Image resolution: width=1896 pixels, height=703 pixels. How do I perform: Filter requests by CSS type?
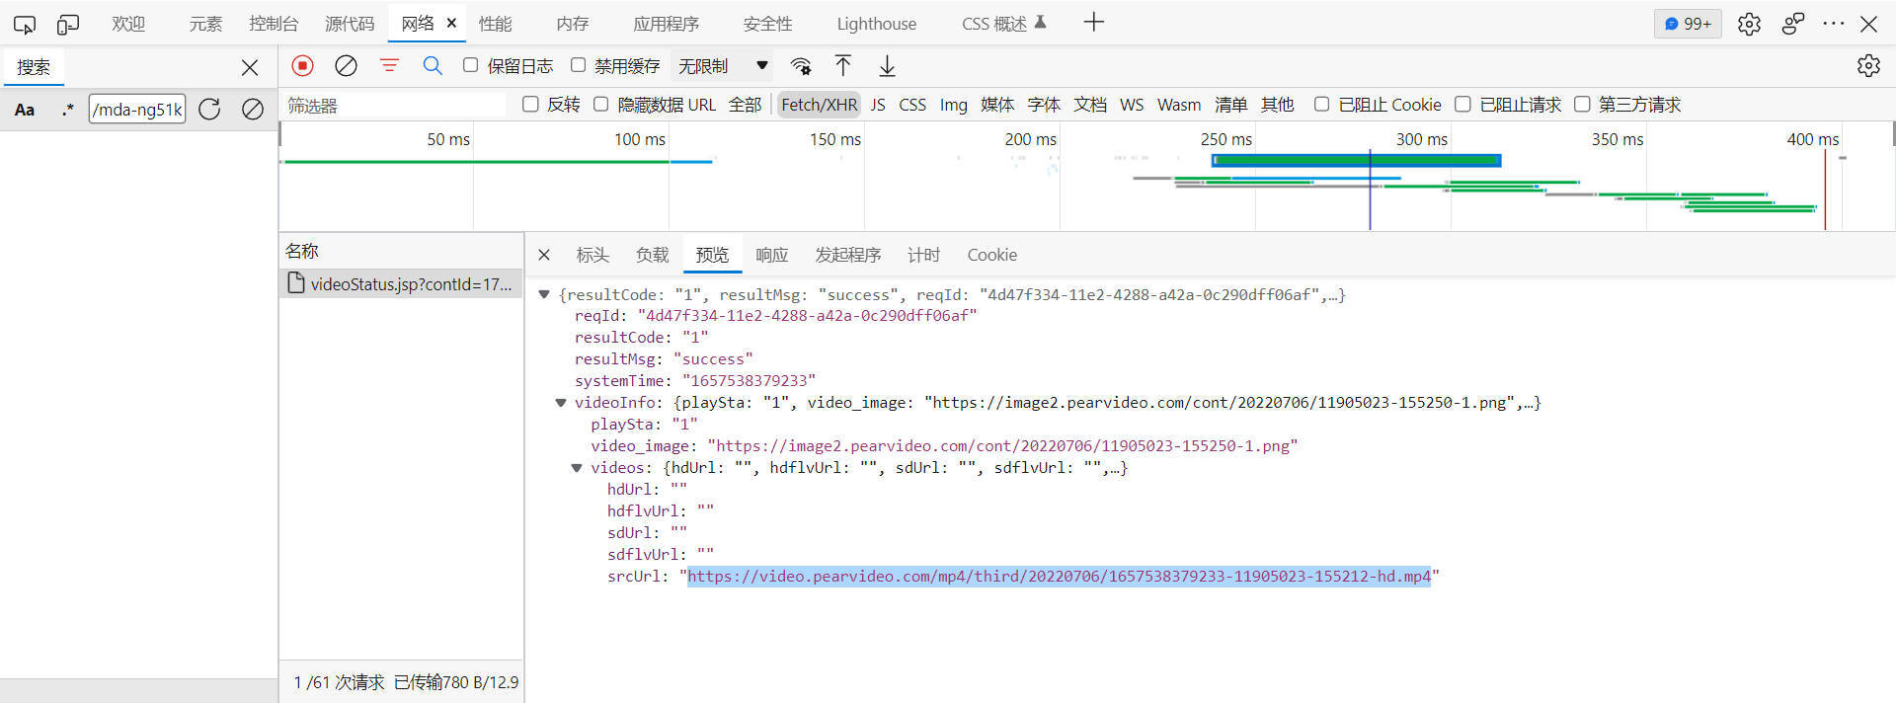tap(912, 104)
